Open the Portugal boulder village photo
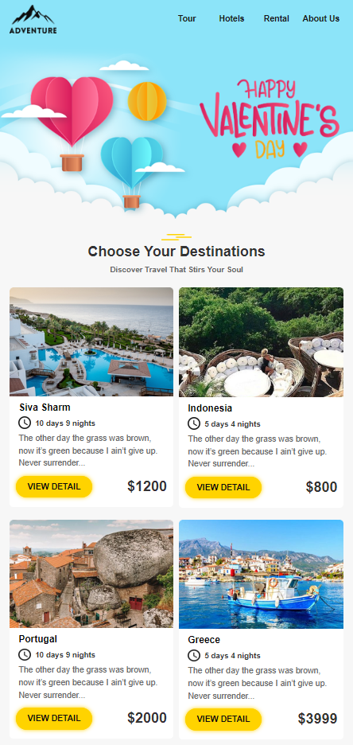This screenshot has width=353, height=745. (91, 574)
